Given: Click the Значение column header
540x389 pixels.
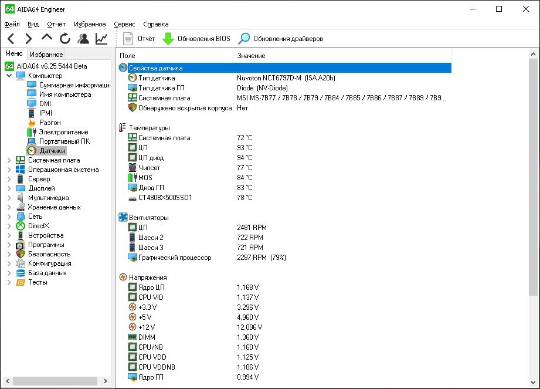Looking at the screenshot, I should 342,56.
